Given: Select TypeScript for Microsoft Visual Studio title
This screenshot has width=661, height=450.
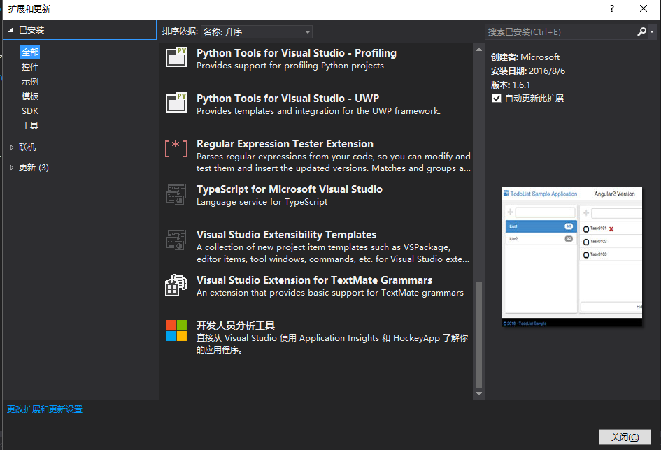Looking at the screenshot, I should pos(289,189).
